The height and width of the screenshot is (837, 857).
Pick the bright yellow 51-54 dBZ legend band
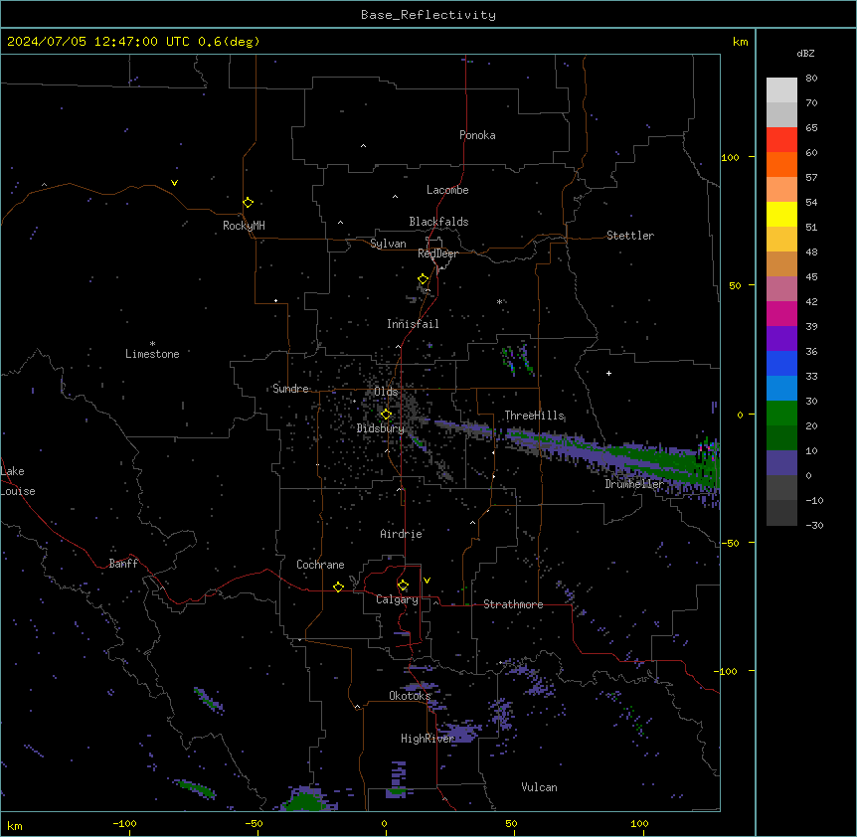(781, 214)
